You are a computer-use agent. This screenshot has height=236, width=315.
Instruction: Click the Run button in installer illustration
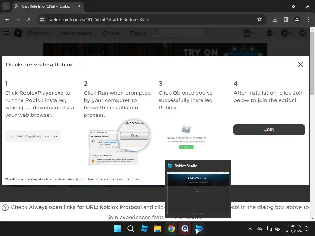pos(134,136)
